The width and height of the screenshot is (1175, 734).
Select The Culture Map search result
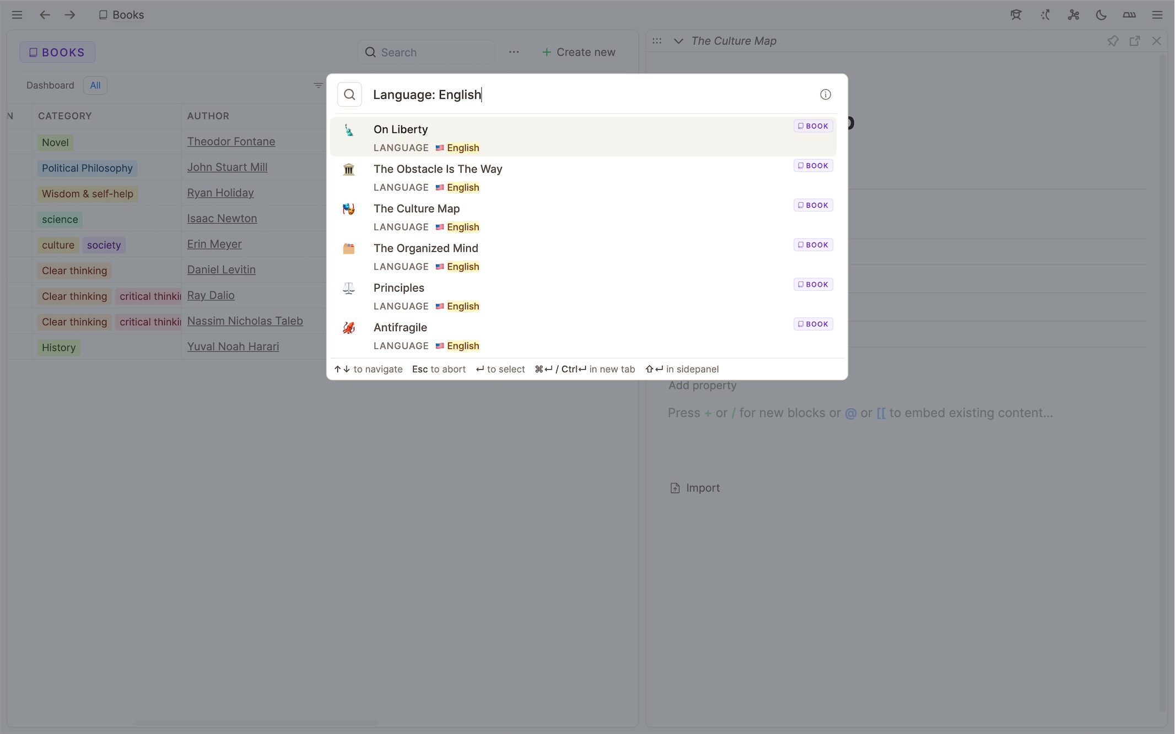(x=583, y=216)
